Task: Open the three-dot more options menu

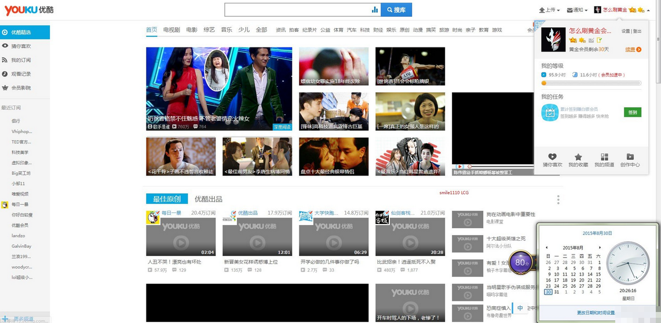Action: (x=558, y=199)
